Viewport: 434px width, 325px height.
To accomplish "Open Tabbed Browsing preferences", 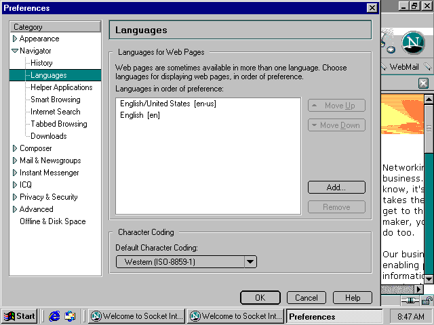I will 59,124.
